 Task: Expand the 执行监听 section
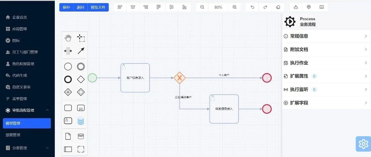326,89
